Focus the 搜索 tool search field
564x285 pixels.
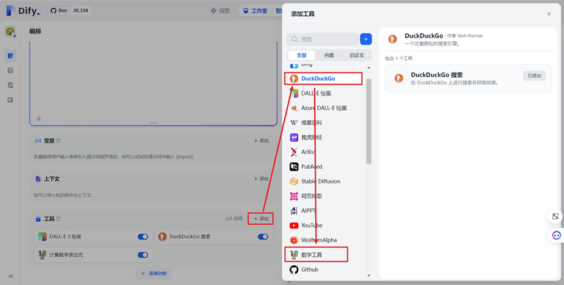coord(322,39)
